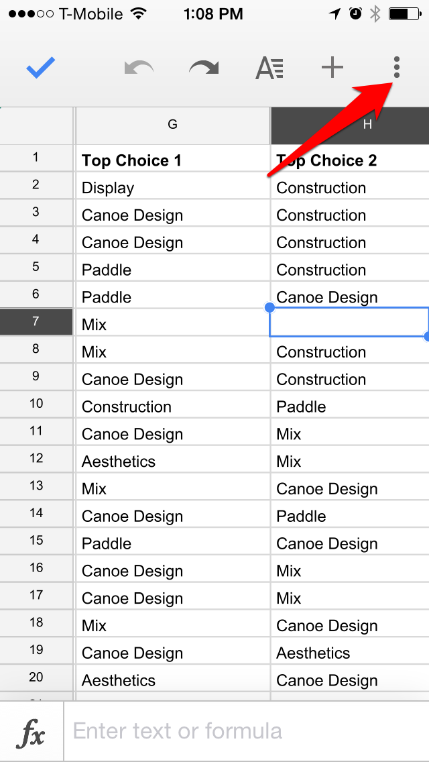Click the 'Enter text or formula' field
Viewport: 429px width, 762px height.
pyautogui.click(x=246, y=731)
